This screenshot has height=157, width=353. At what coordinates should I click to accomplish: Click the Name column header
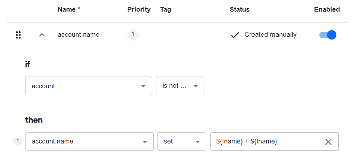click(67, 9)
